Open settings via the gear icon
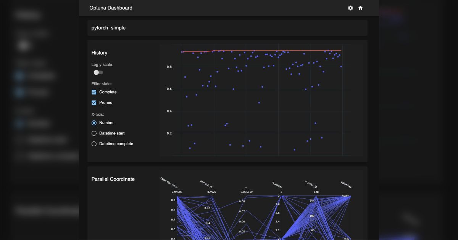458x240 pixels. (x=350, y=8)
